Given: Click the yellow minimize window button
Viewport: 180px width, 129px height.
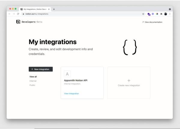Looking at the screenshot, I should (13, 9).
